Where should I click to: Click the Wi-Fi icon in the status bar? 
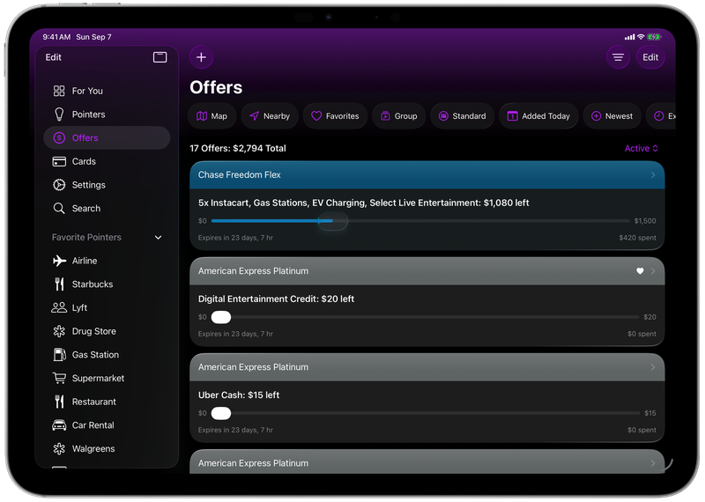tap(641, 37)
